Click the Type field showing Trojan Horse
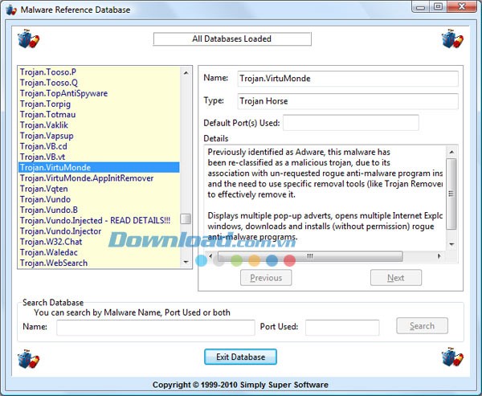Viewport: 482px width, 396px height. click(348, 101)
